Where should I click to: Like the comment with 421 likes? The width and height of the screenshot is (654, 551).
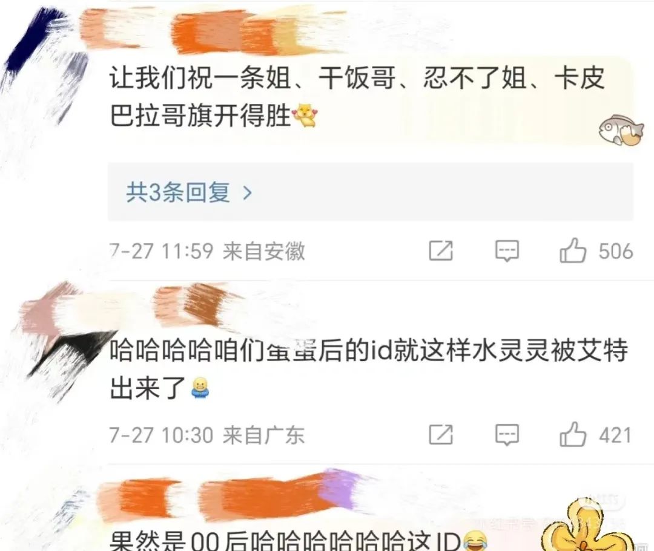click(x=573, y=434)
